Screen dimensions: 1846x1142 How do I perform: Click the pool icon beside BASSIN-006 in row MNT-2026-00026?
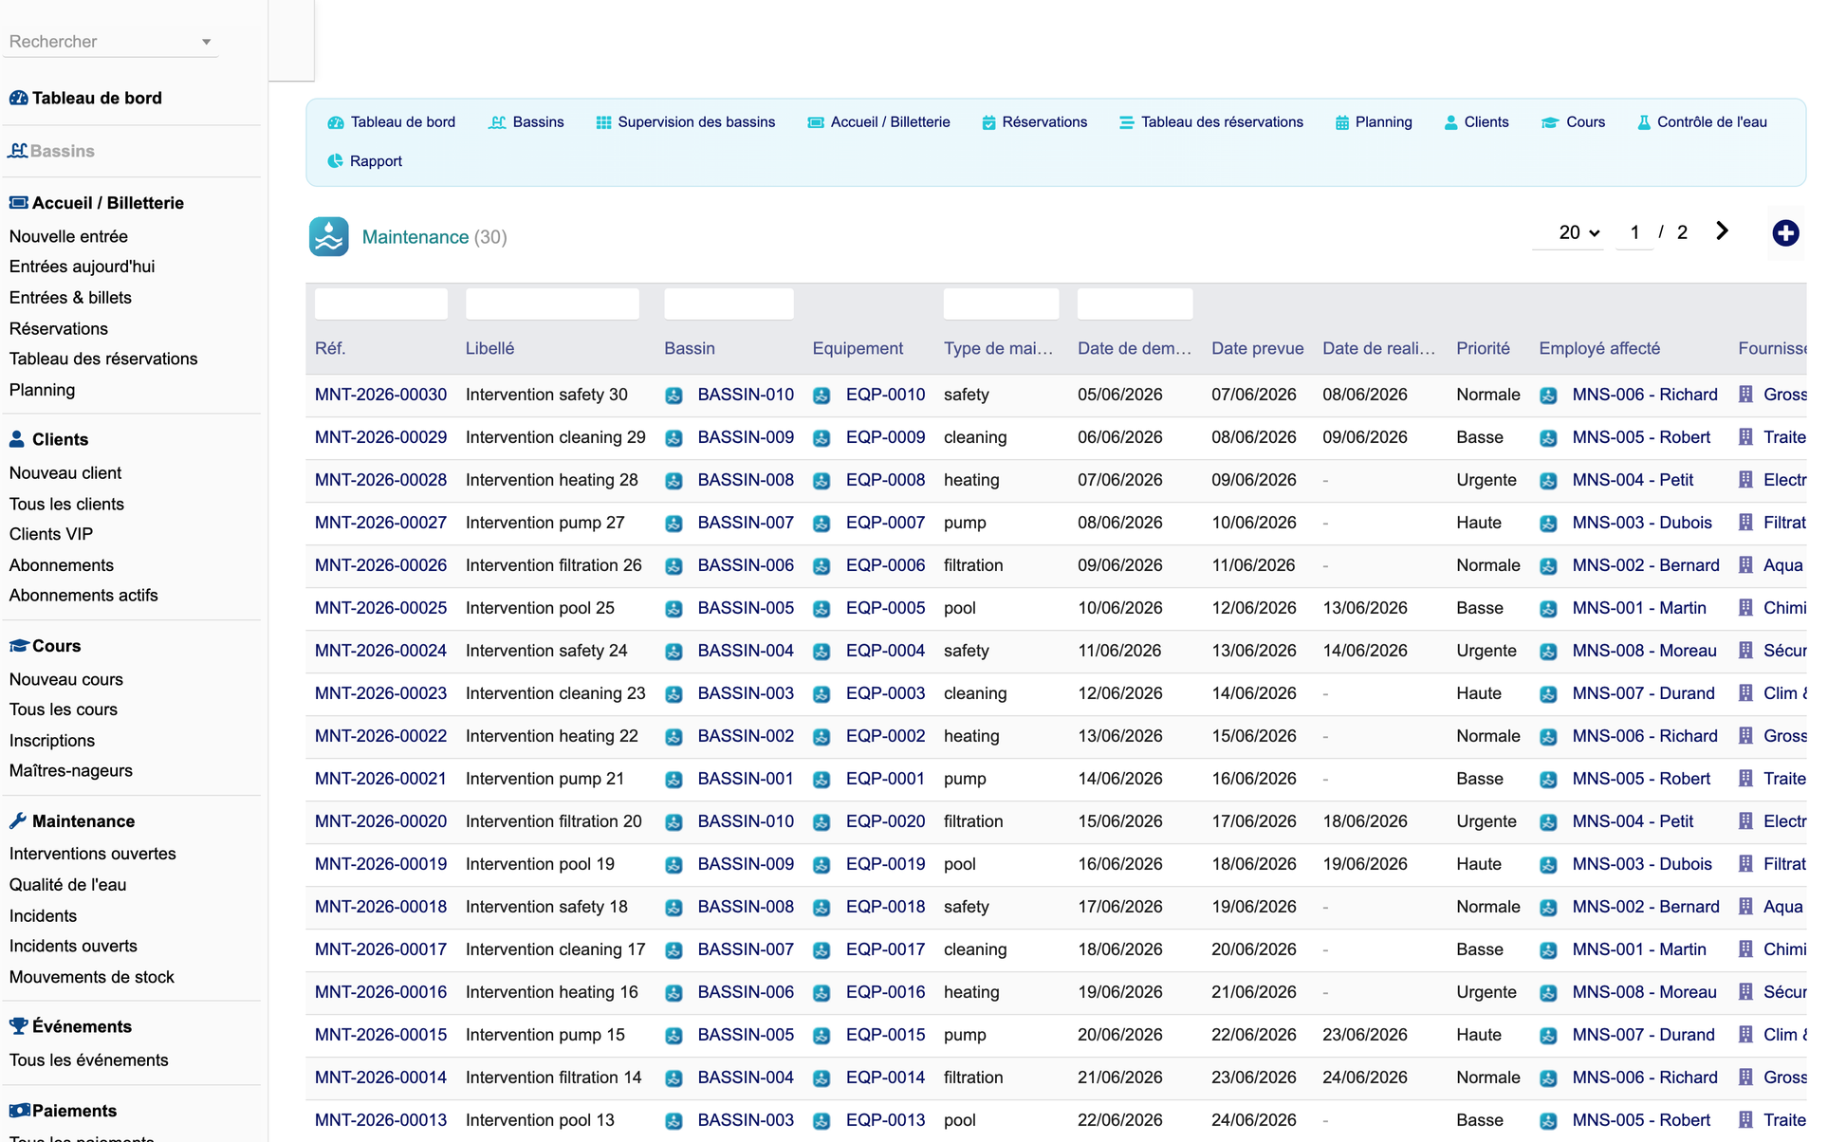click(x=674, y=566)
